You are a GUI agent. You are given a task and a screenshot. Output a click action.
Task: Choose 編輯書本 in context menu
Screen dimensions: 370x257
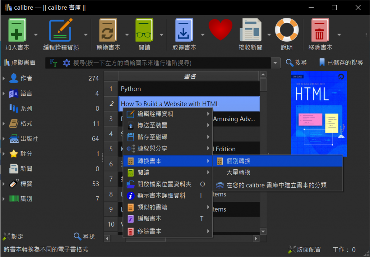(x=168, y=219)
